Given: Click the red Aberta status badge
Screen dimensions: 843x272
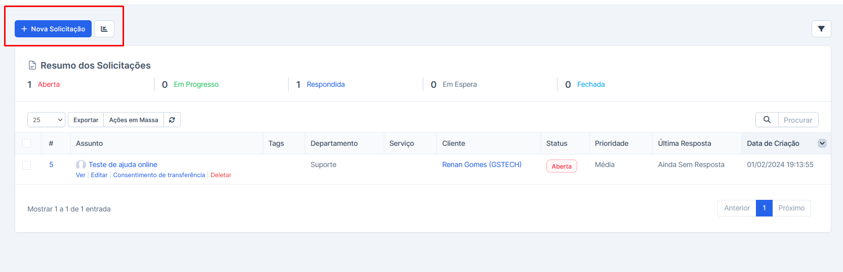Looking at the screenshot, I should pyautogui.click(x=561, y=166).
